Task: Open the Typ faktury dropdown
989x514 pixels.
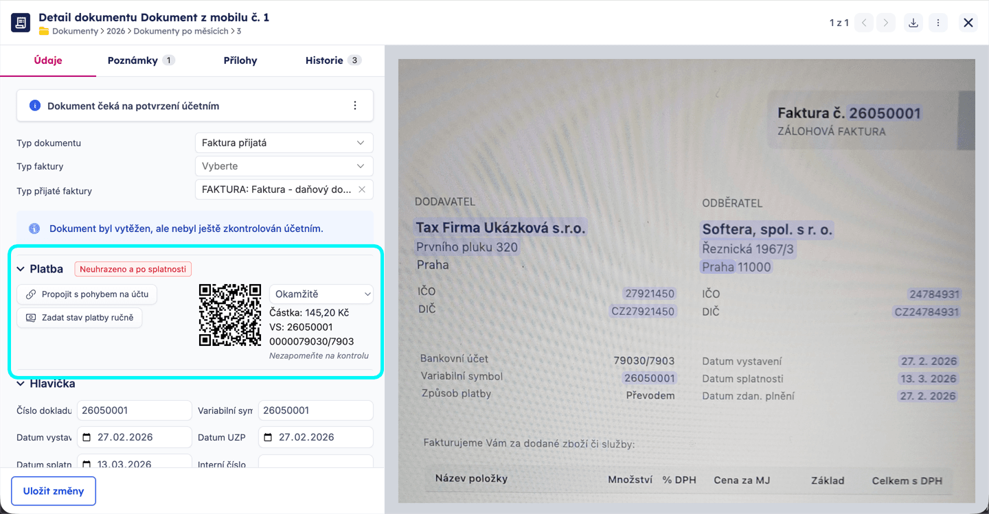Action: pos(284,166)
